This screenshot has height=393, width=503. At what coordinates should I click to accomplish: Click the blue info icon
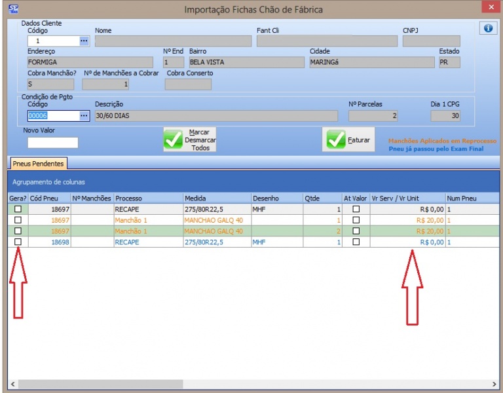click(x=488, y=28)
